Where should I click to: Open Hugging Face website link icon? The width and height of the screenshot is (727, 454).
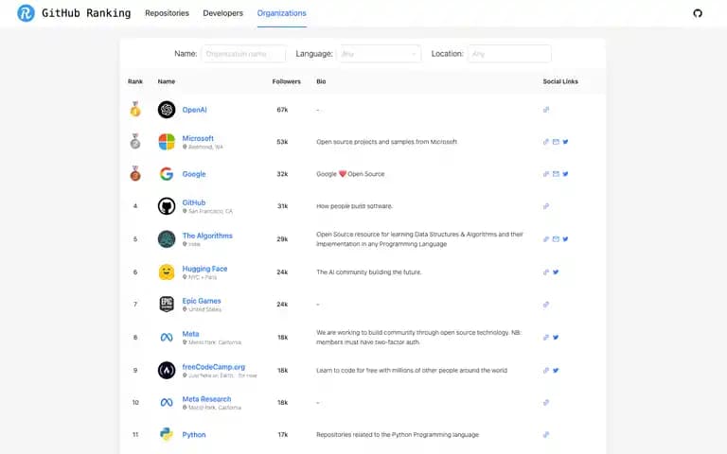click(546, 272)
